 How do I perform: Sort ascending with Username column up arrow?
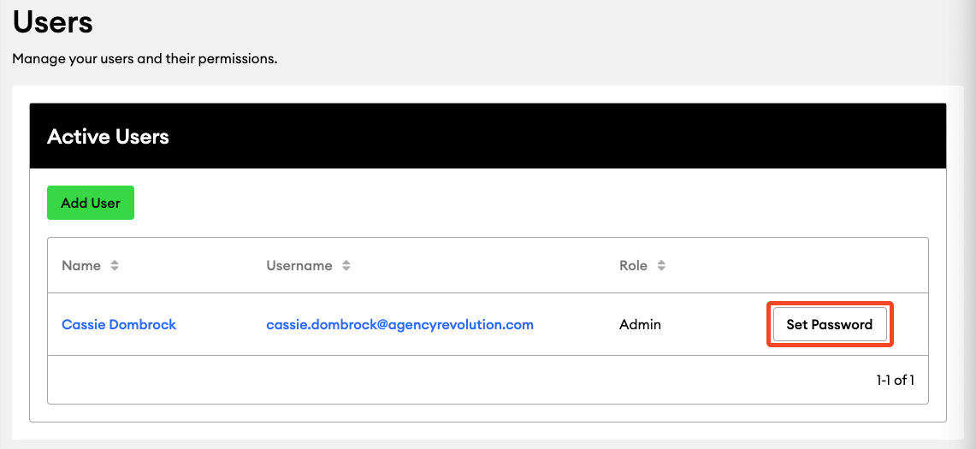346,263
